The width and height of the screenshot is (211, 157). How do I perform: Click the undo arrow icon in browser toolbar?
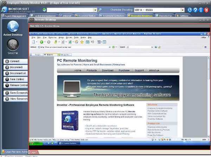(92, 42)
